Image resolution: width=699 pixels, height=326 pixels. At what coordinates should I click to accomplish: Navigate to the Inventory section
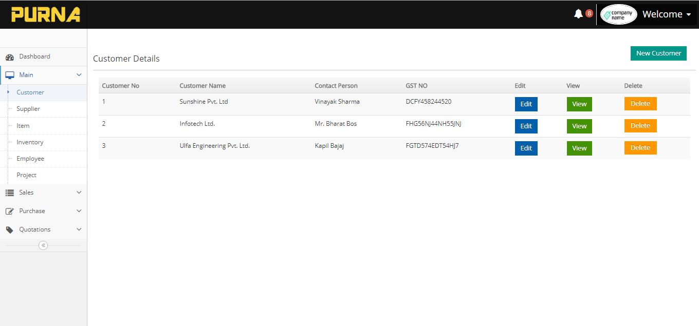click(29, 142)
